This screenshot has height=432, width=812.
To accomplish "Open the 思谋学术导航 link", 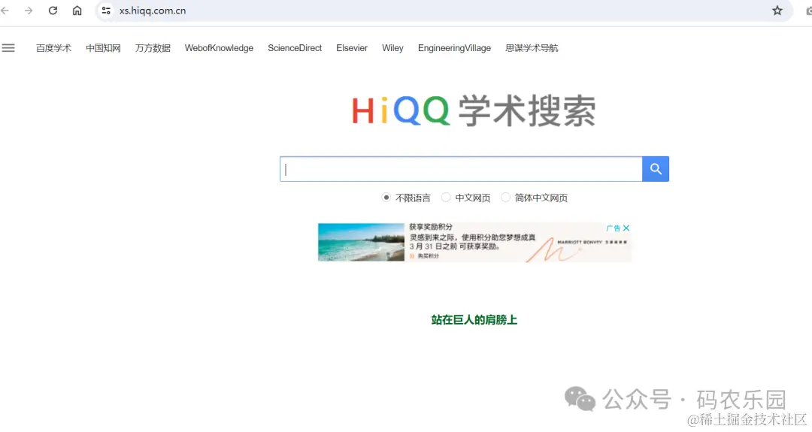I will [x=532, y=48].
